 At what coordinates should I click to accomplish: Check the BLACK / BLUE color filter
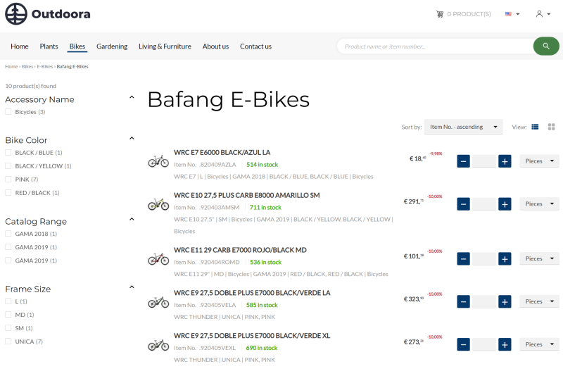pyautogui.click(x=8, y=153)
